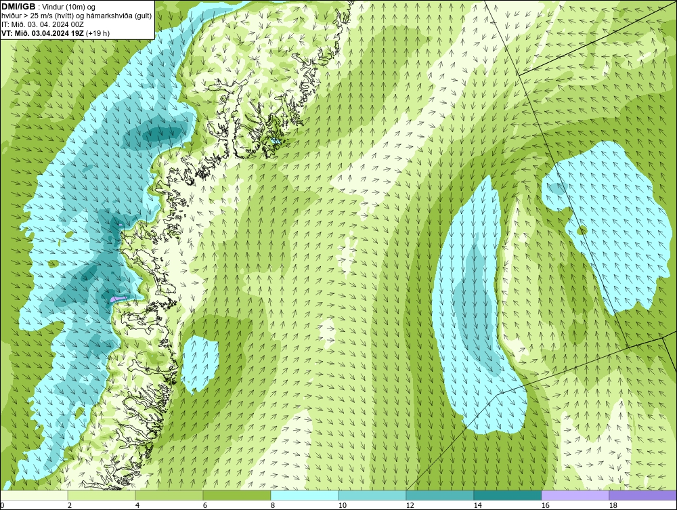Image resolution: width=677 pixels, height=510 pixels.
Task: Click the legend scale label '0'
Action: click(x=2, y=505)
